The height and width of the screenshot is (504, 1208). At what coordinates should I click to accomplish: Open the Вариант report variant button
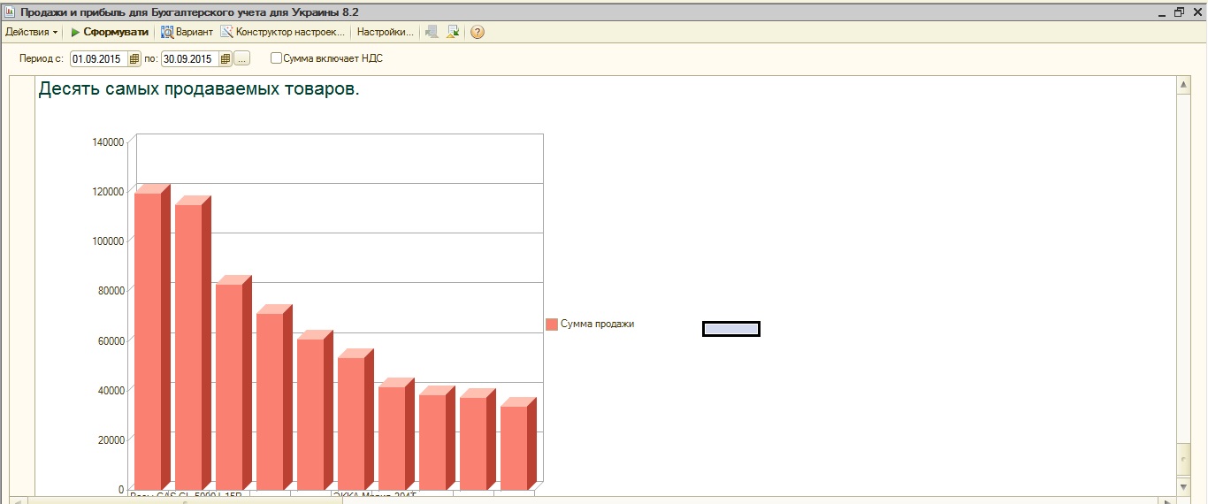(187, 32)
